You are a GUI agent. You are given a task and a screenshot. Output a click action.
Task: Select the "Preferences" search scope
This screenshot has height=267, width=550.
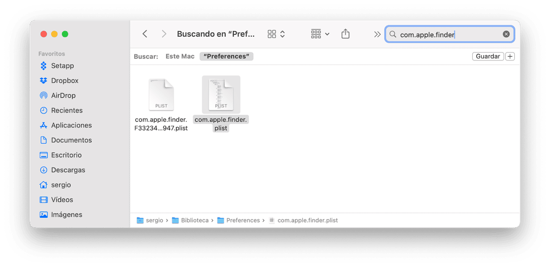pos(226,56)
